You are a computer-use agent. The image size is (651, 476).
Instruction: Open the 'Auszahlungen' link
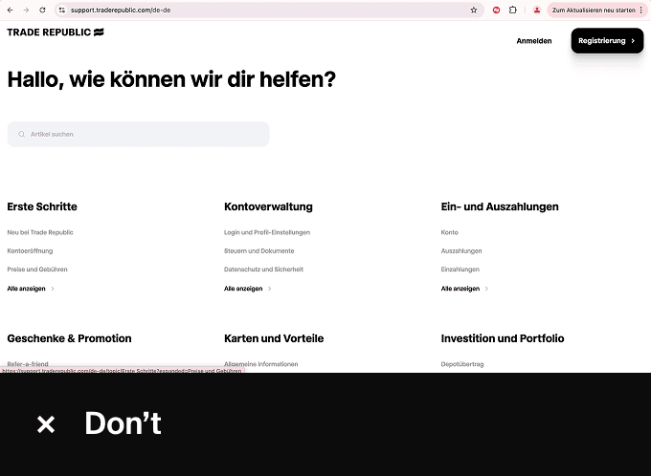coord(461,250)
